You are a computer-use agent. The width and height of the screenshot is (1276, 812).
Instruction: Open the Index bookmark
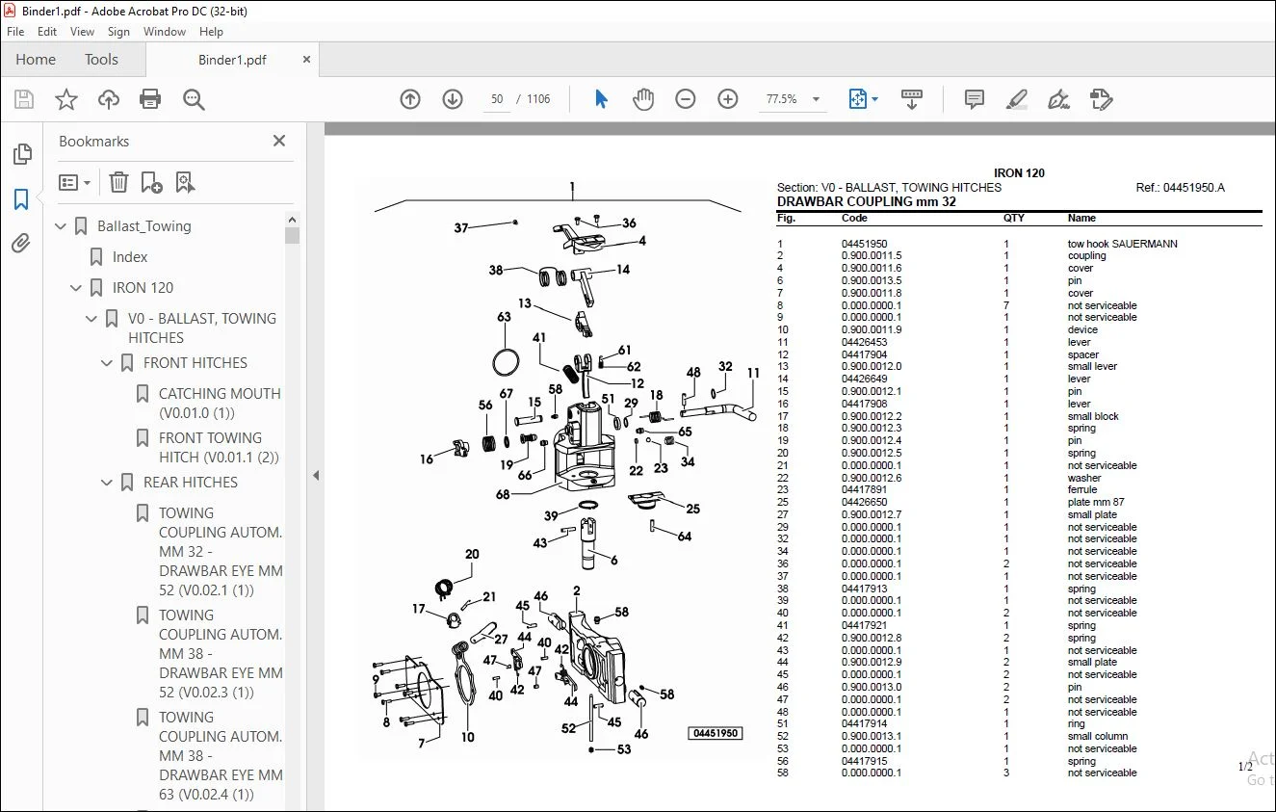coord(130,257)
